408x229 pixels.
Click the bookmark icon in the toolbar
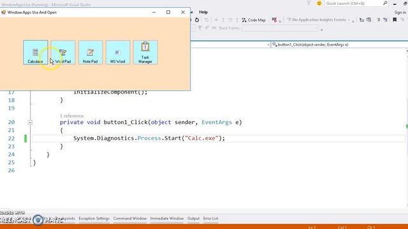click(x=395, y=20)
